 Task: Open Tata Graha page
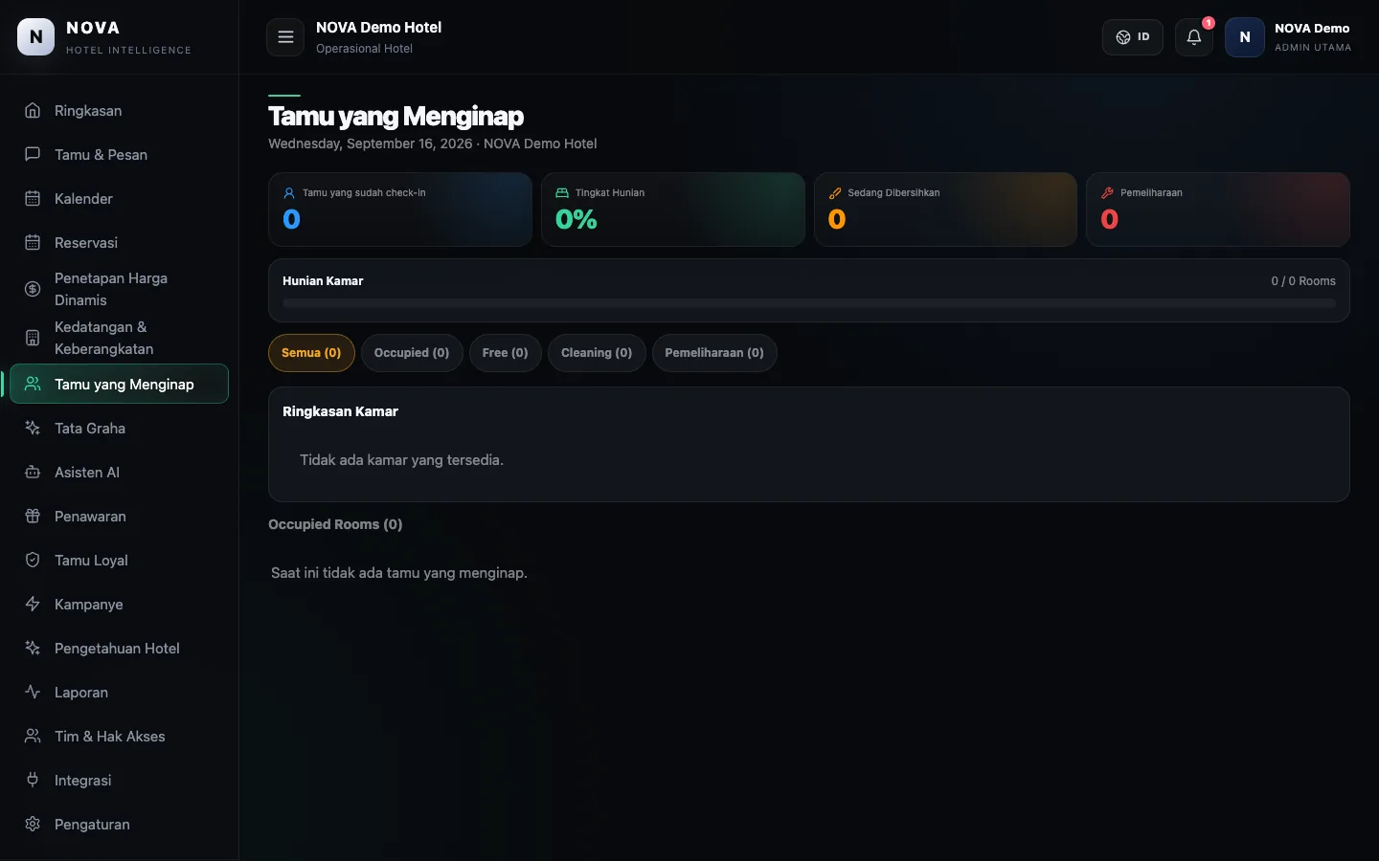point(119,428)
